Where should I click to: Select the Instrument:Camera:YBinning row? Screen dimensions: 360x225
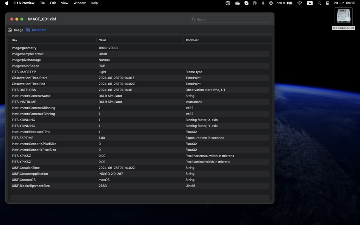140,114
